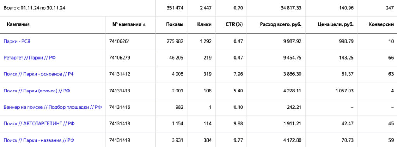Click the sort arrow next to № кампании
Viewport: 397px width, 147px height.
coord(144,24)
